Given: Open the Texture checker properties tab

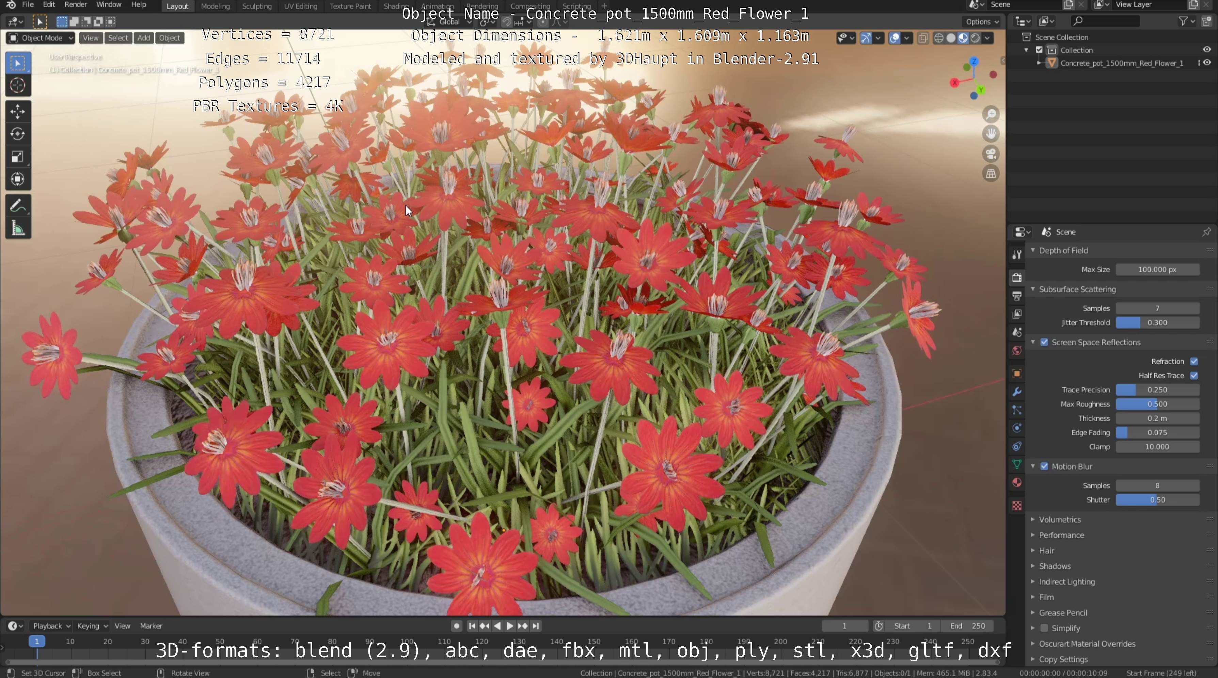Looking at the screenshot, I should pos(1017,506).
